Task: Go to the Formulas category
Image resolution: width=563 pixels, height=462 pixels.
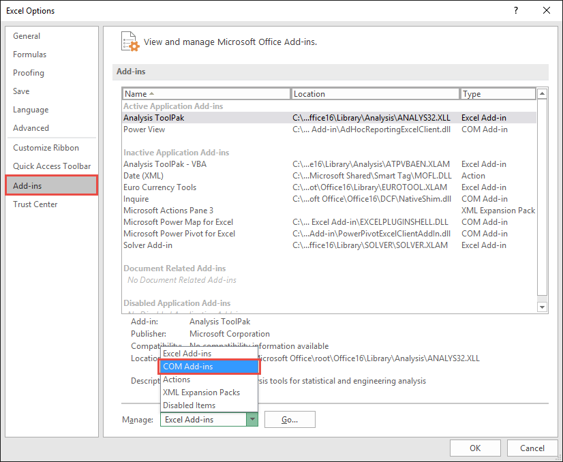Action: point(29,54)
